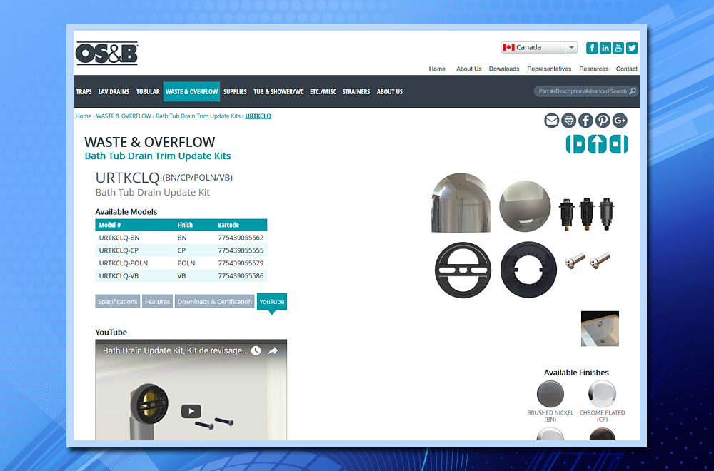714x471 pixels.
Task: Play the Bath Drain Update Kit video
Action: click(x=191, y=411)
